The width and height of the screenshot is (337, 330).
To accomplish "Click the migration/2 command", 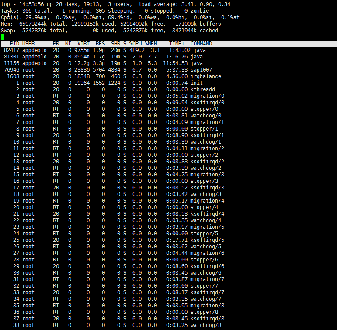I will (x=207, y=148).
